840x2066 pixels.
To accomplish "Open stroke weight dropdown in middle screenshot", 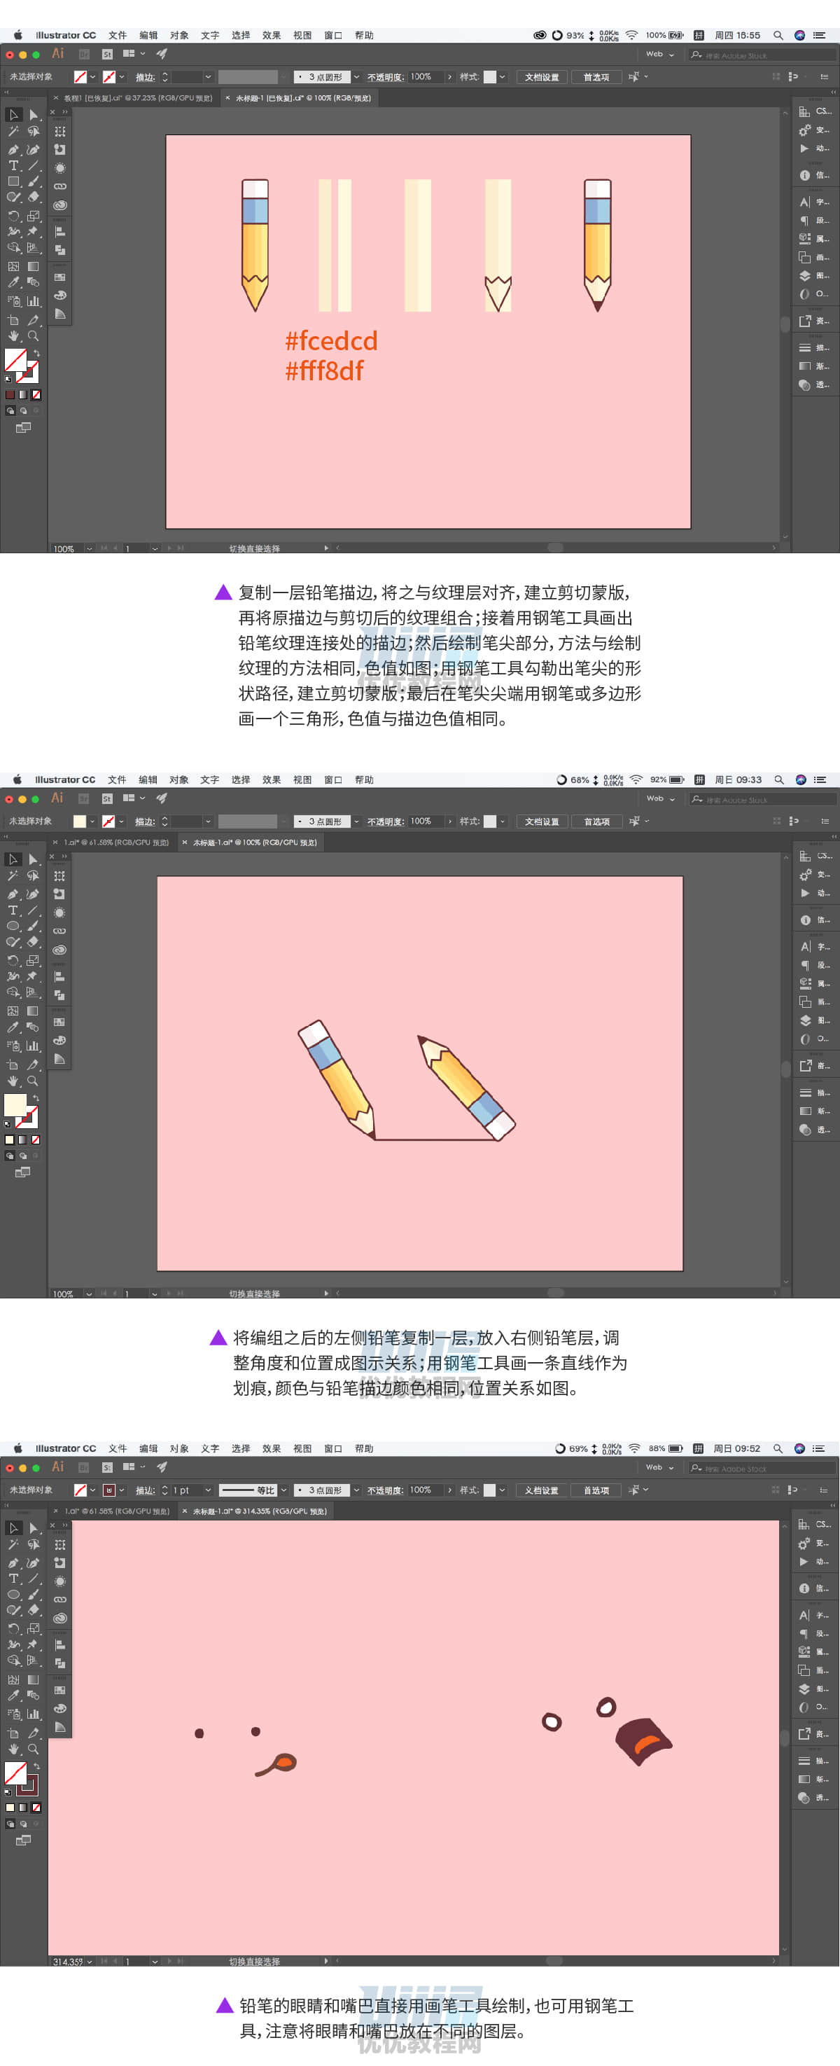I will click(x=209, y=821).
